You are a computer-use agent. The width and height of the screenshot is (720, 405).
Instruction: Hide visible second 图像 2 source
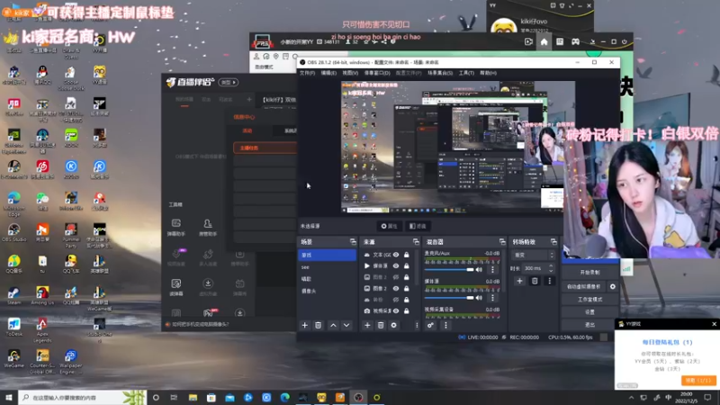396,288
